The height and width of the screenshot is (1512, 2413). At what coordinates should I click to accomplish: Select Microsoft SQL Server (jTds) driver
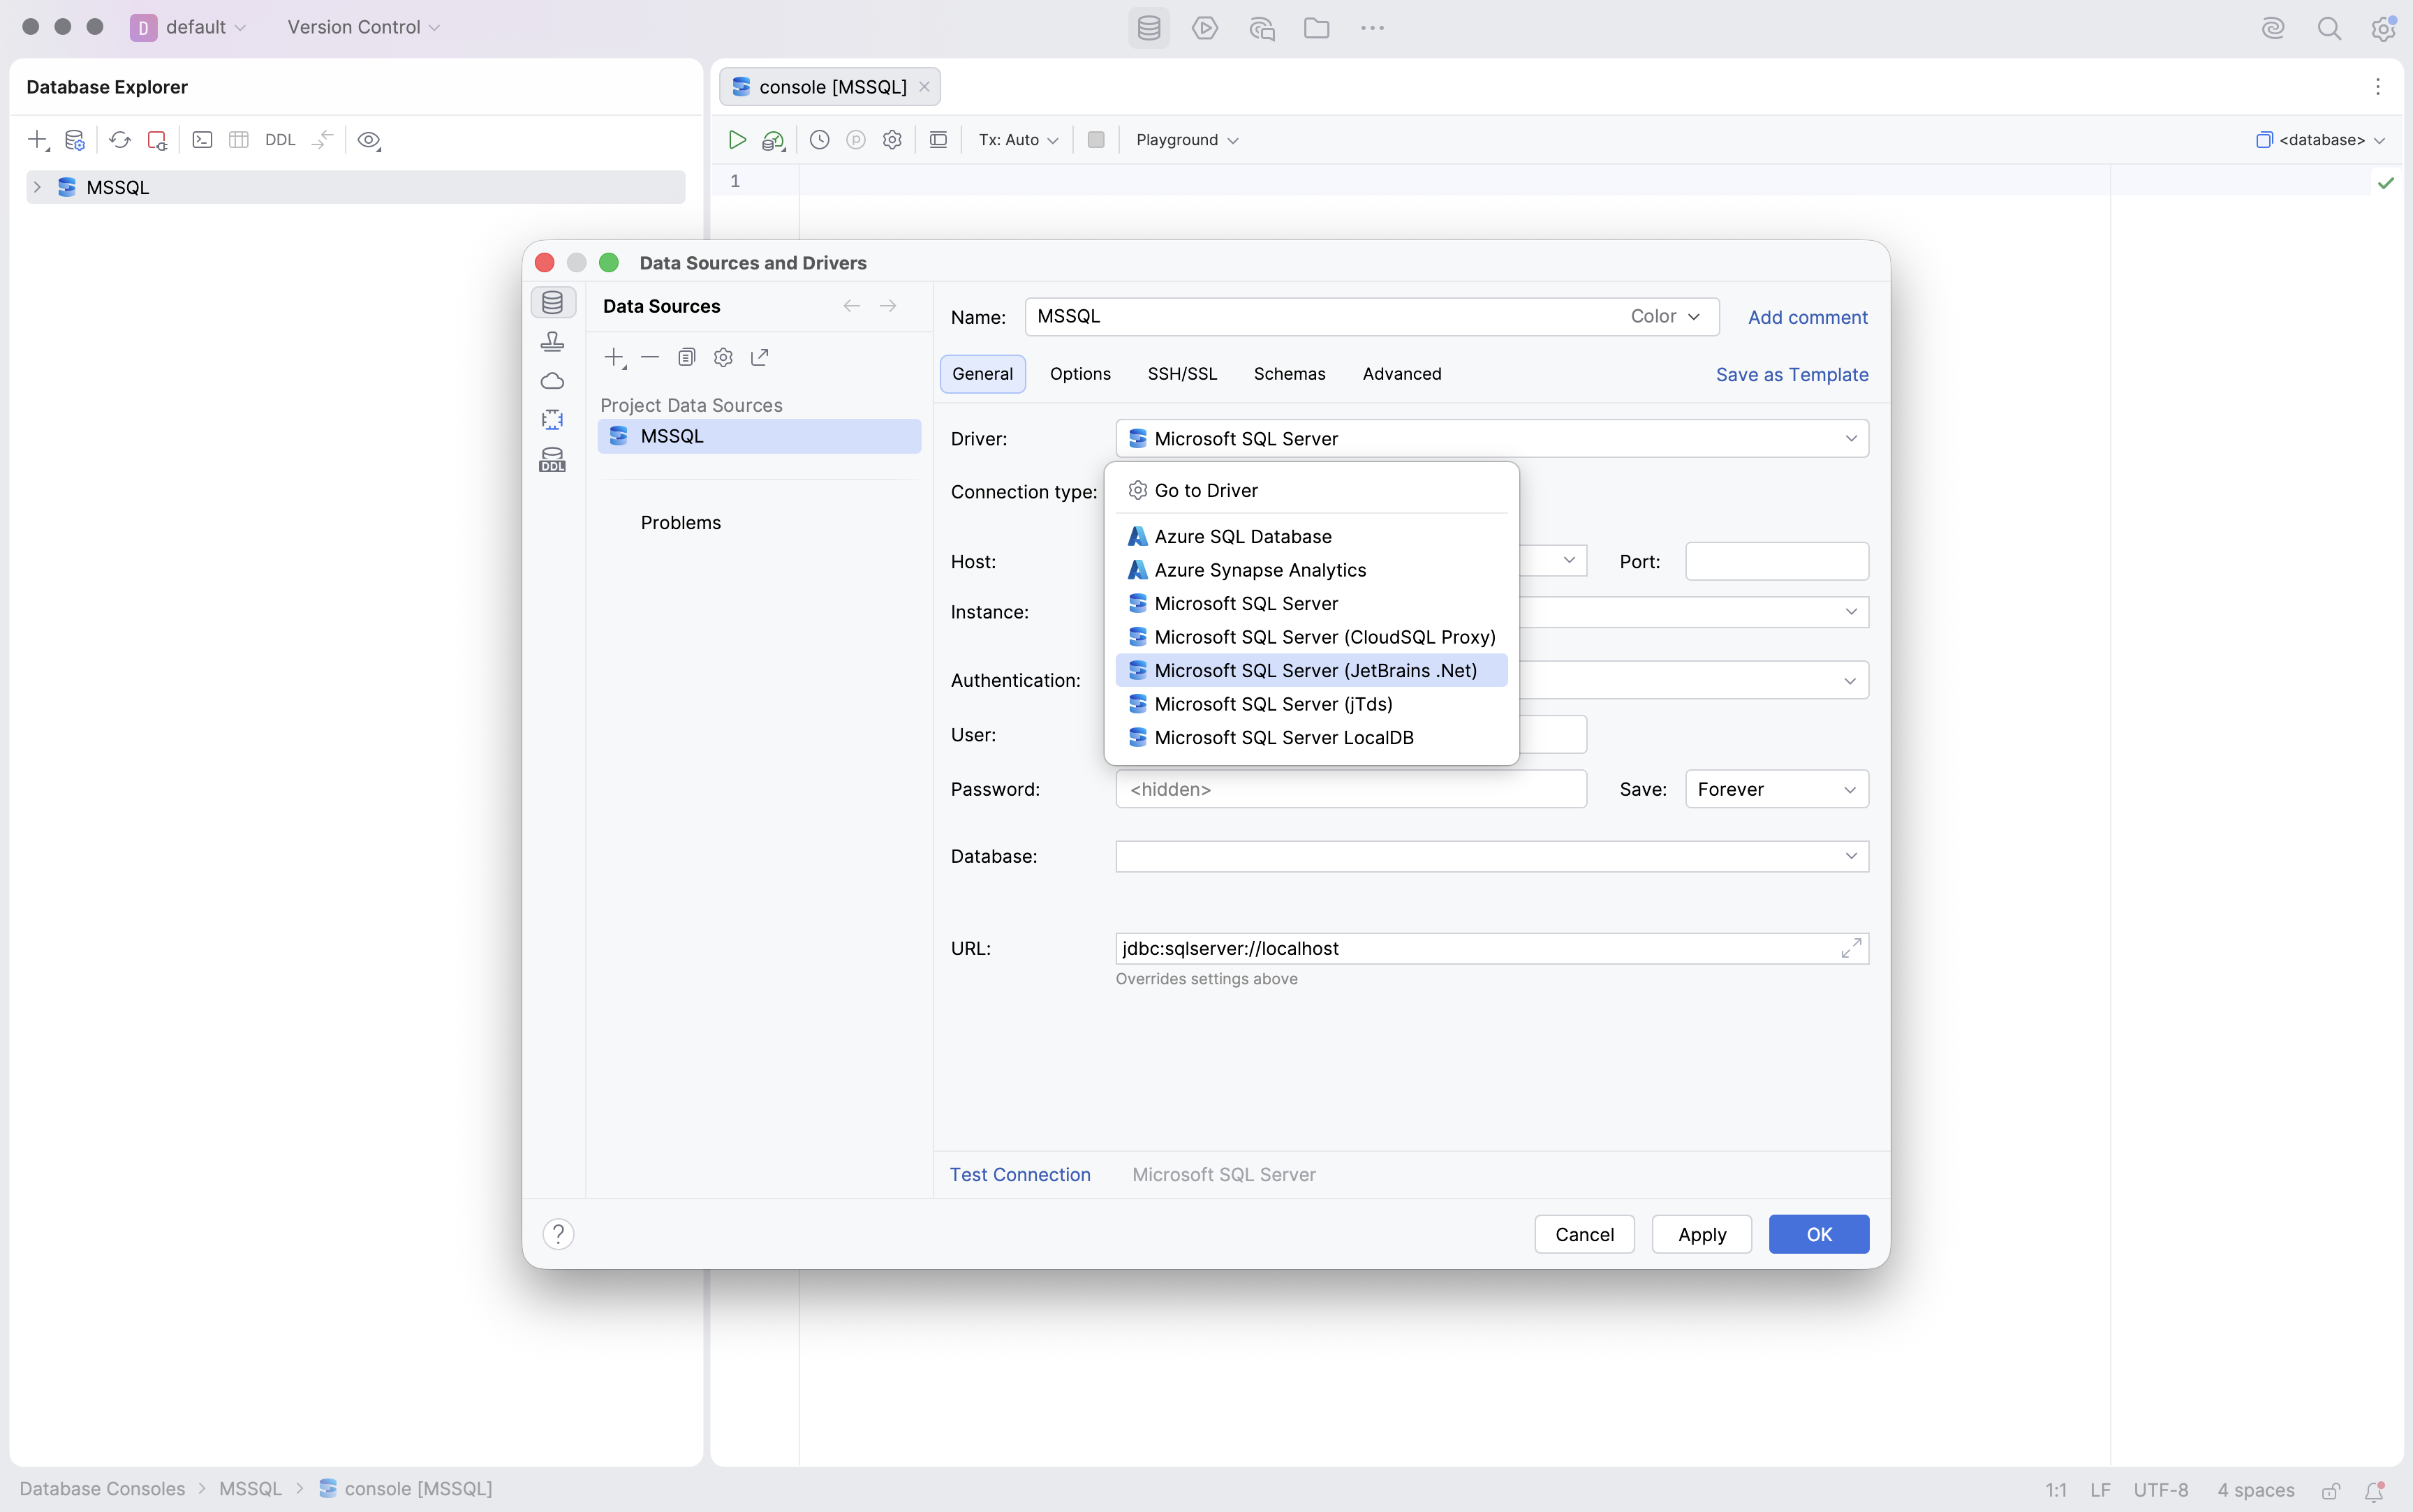click(1311, 704)
